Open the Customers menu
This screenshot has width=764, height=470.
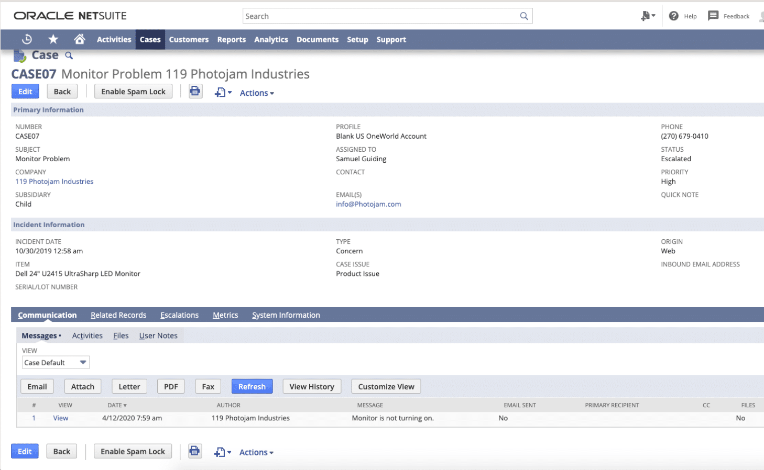189,39
